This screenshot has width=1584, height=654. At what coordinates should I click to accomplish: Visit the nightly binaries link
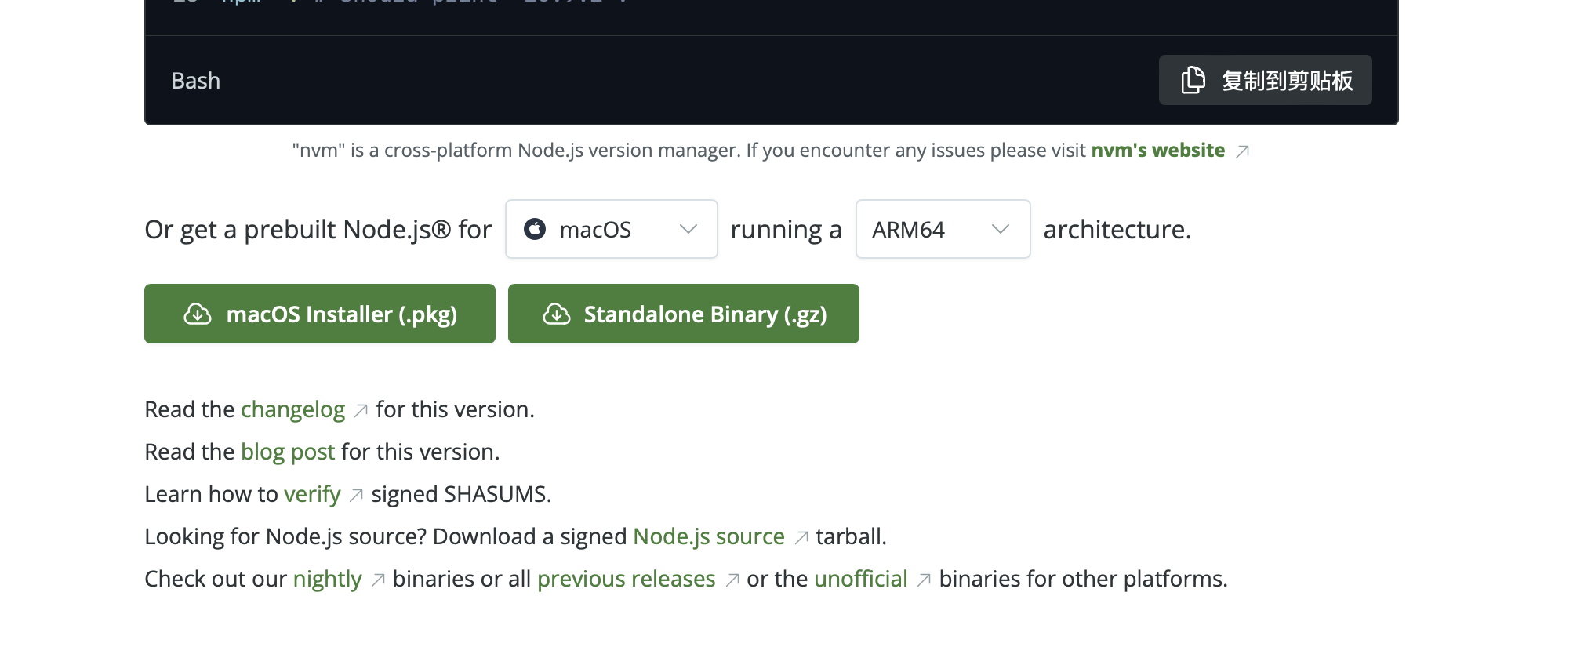click(x=327, y=579)
